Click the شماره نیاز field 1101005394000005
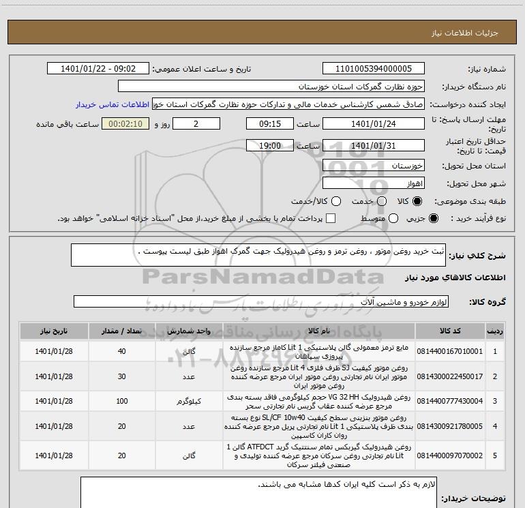Screen dimensions: 525x508 click(x=374, y=69)
